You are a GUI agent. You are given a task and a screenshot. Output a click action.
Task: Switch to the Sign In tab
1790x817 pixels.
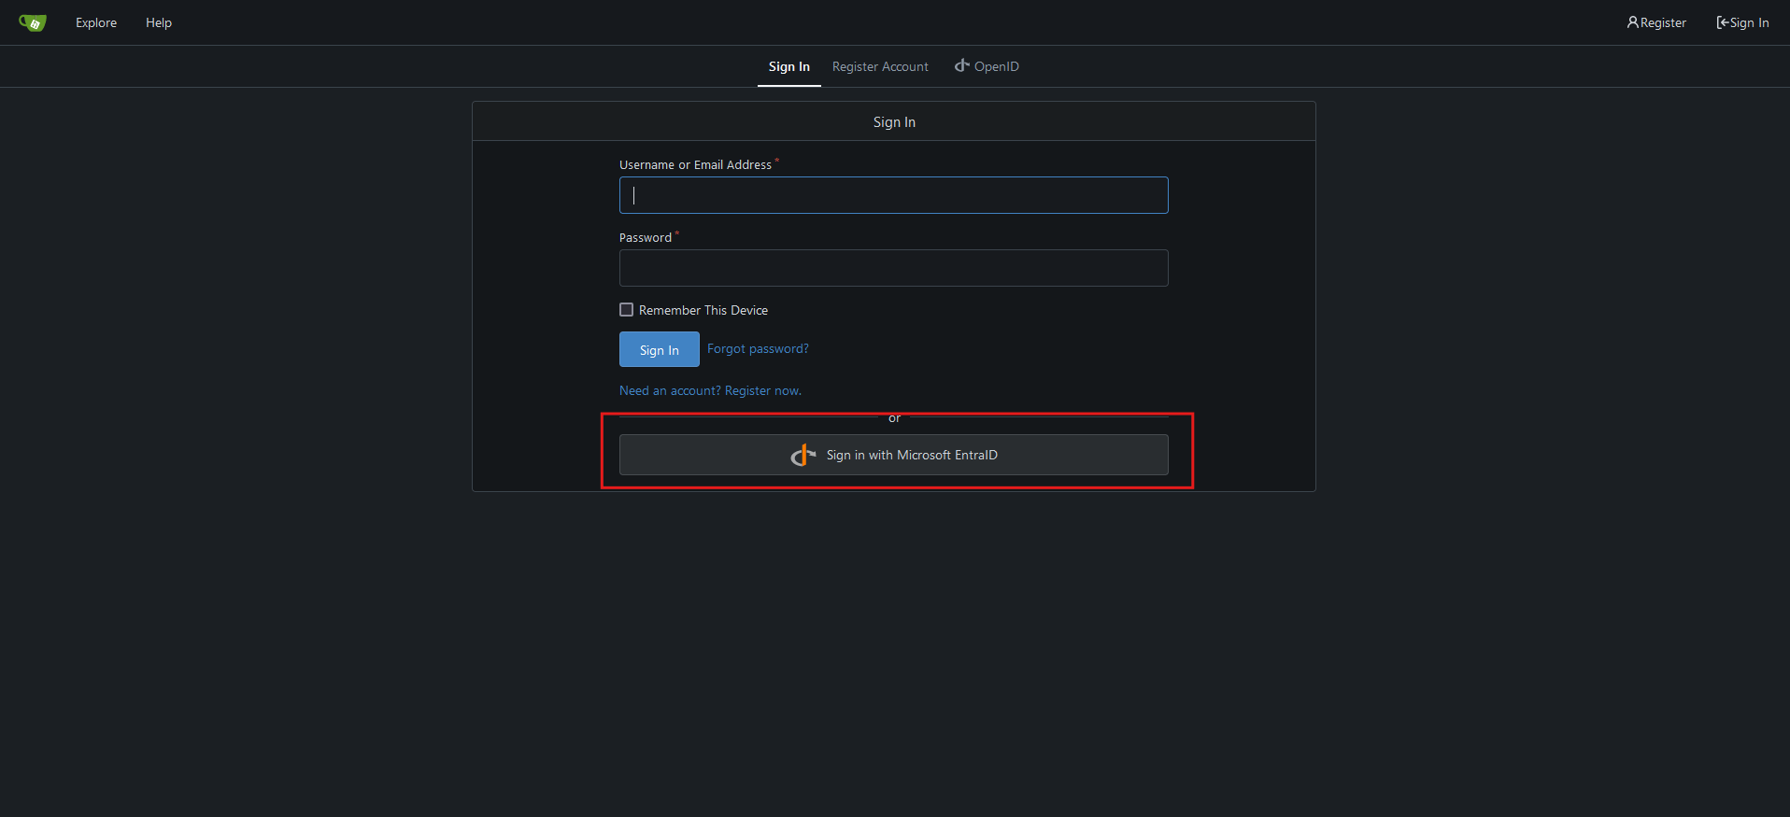click(789, 66)
